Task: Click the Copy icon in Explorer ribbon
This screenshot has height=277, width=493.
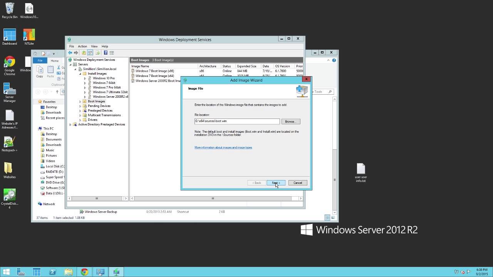Action: 40,72
